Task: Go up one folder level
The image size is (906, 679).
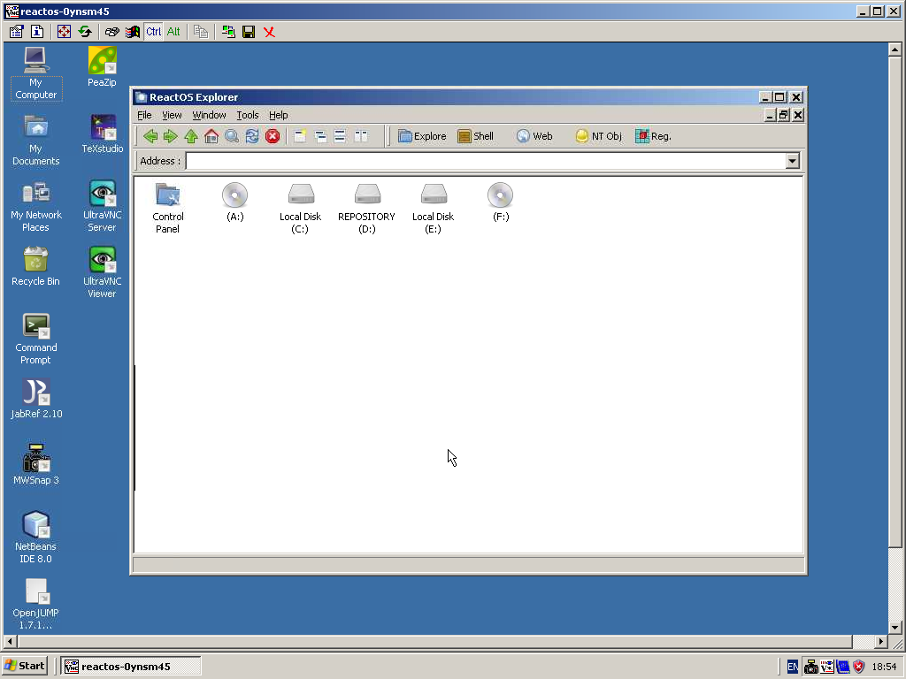Action: pyautogui.click(x=191, y=136)
